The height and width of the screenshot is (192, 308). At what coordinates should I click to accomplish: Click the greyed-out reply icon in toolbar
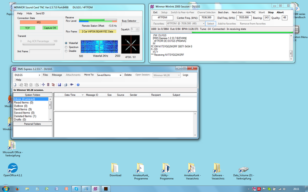coord(21,85)
